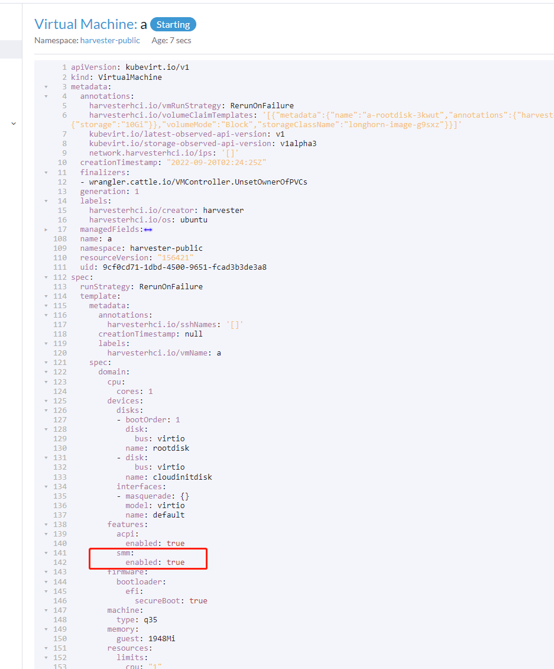554x669 pixels.
Task: Collapse the annotations block at line 4
Action: [46, 96]
